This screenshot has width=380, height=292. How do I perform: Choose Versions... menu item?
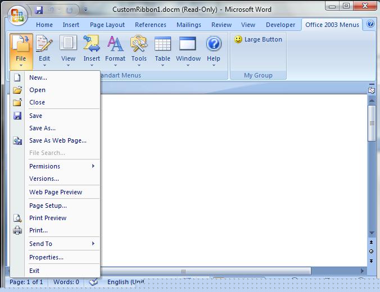(x=55, y=179)
